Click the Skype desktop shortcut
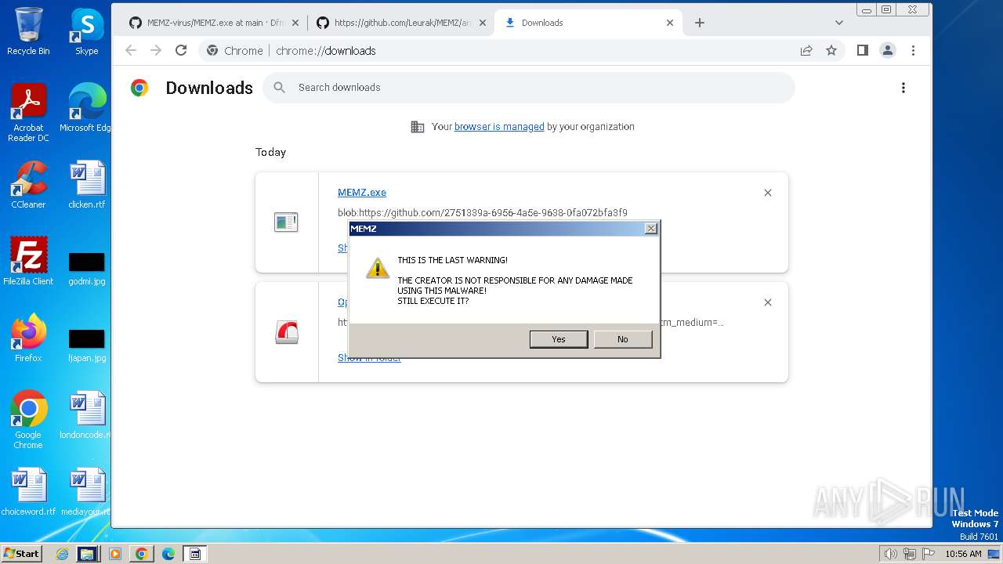The image size is (1003, 564). 86,31
